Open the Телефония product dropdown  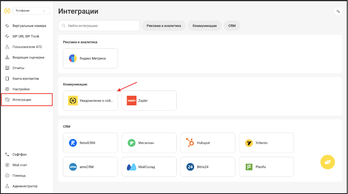tap(31, 11)
